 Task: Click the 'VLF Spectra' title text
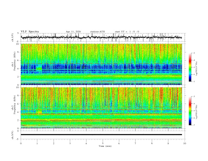point(30,32)
